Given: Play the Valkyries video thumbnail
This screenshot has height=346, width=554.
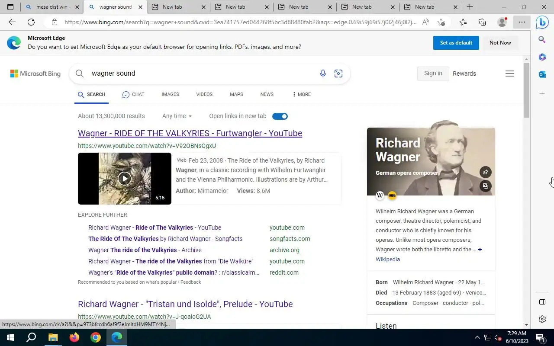Looking at the screenshot, I should [125, 179].
